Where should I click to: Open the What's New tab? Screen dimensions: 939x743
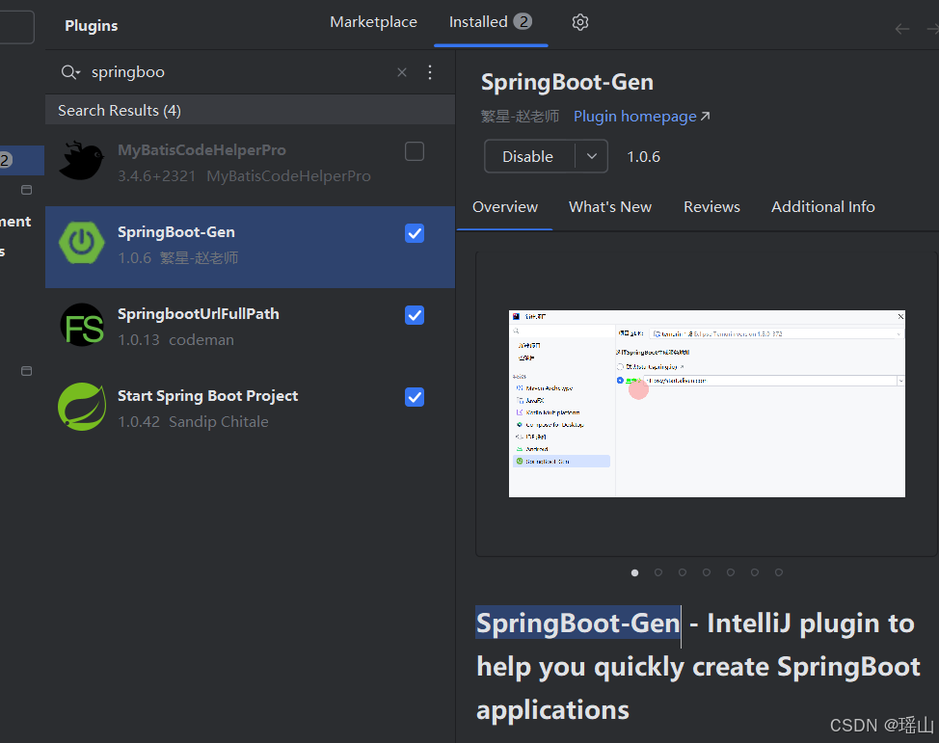click(x=610, y=207)
